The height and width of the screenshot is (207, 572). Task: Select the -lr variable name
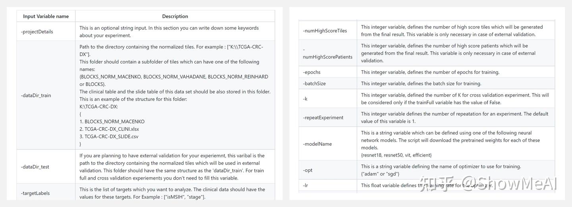click(305, 186)
